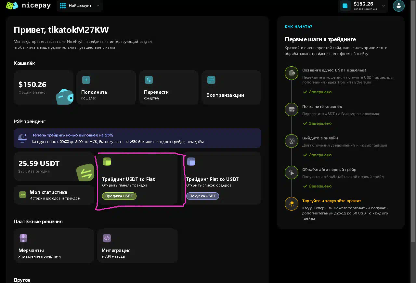Click Завершено under Создайте адрес USDT кошелька
This screenshot has height=283, width=416.
[x=317, y=92]
